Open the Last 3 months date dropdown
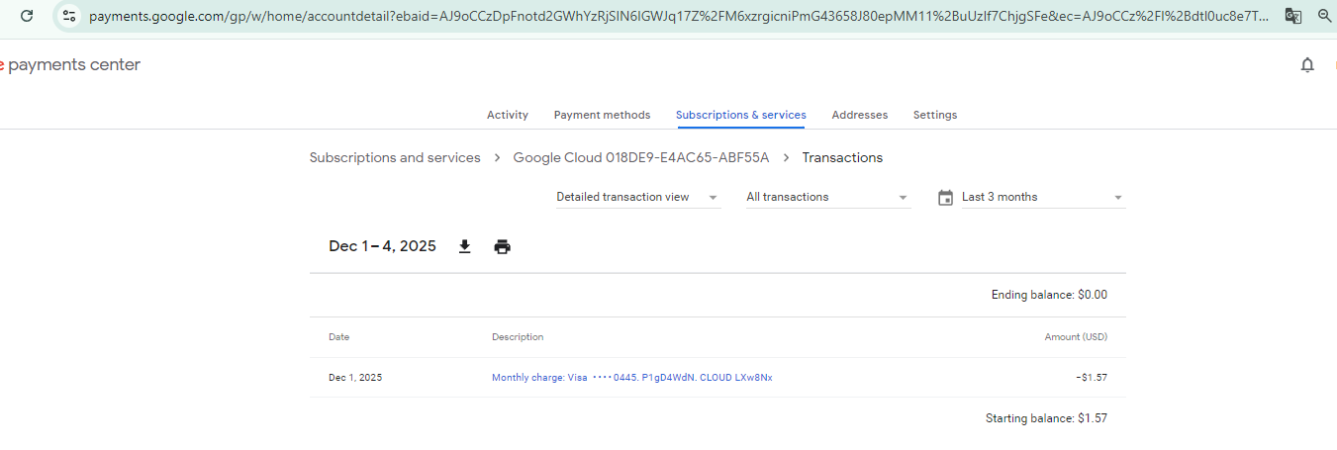Viewport: 1337px width, 450px height. point(1042,198)
